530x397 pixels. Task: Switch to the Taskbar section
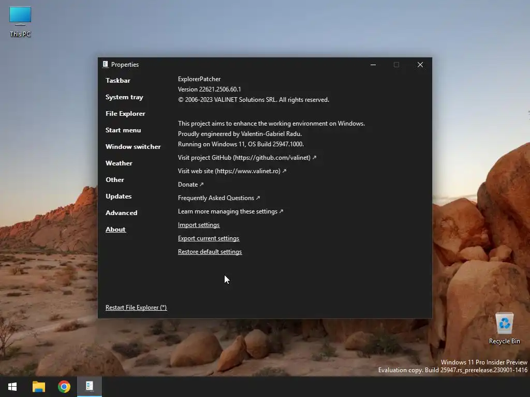(x=118, y=80)
